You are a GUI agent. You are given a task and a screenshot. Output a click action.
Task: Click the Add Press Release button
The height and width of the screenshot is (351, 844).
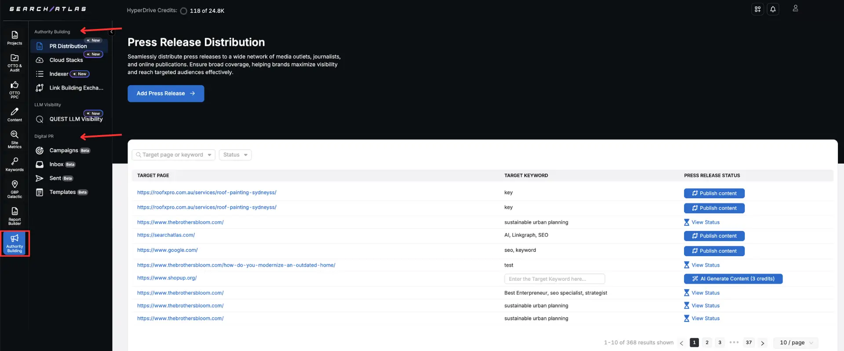(166, 93)
